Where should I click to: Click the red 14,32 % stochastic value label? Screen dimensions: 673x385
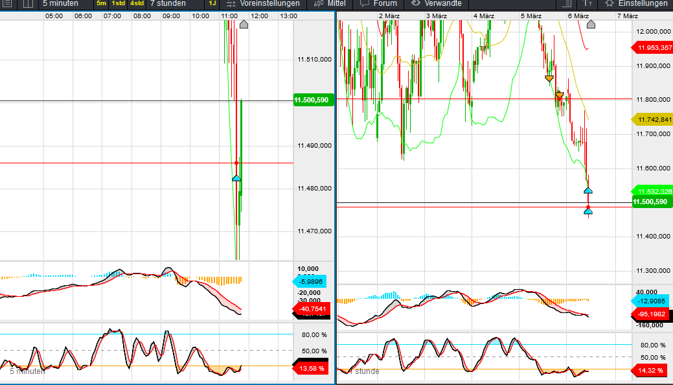650,370
